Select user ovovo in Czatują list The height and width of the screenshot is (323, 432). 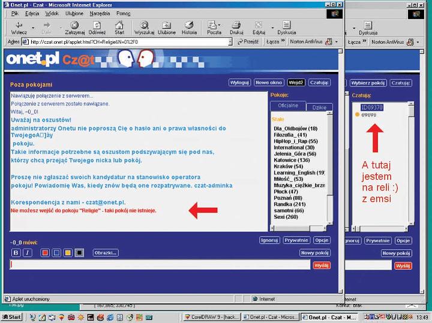368,114
